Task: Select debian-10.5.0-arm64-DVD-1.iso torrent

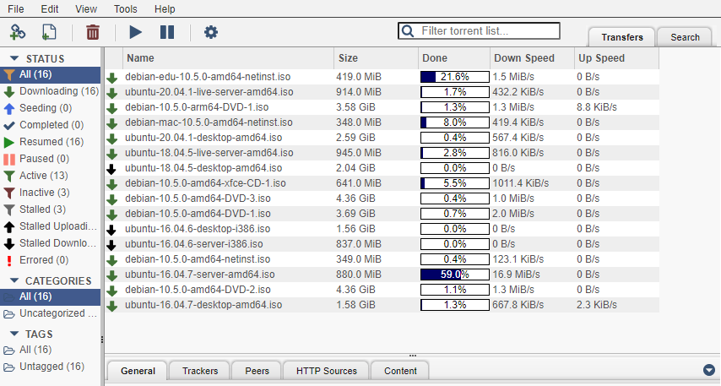Action: (382, 107)
